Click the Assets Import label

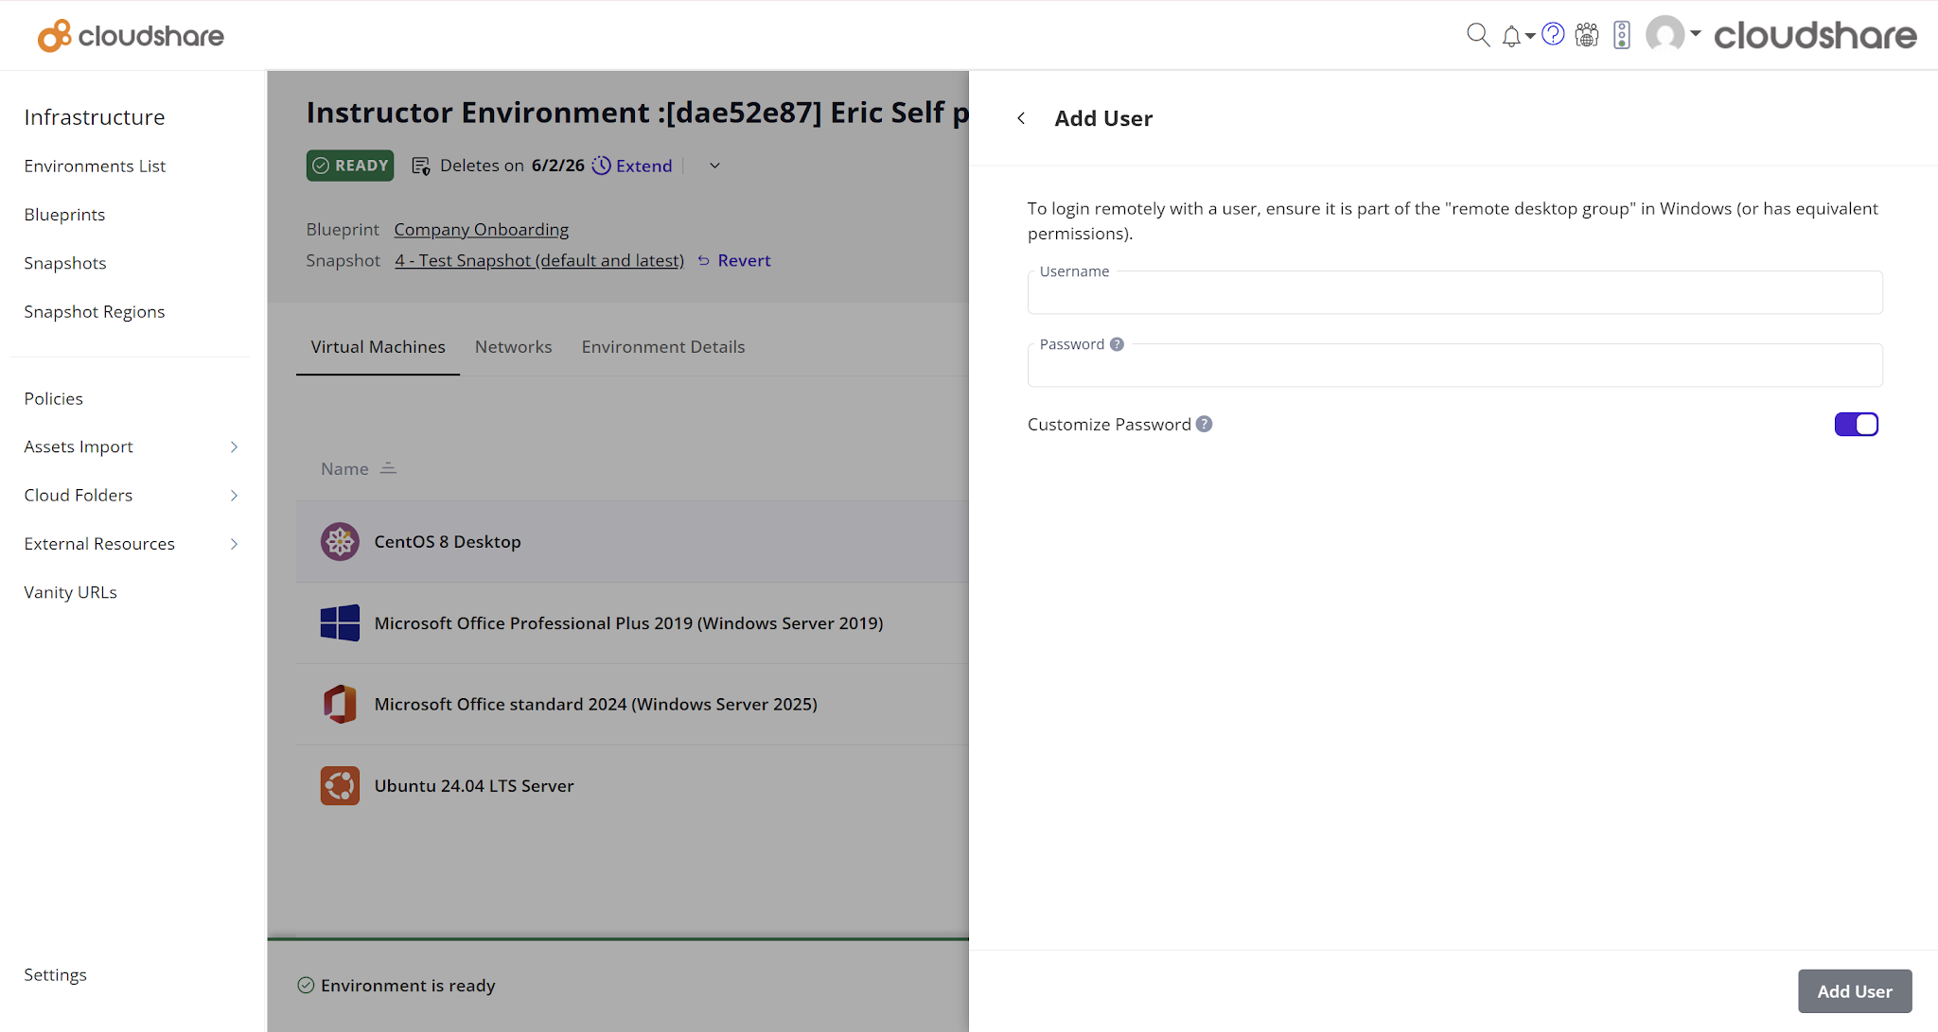79,446
